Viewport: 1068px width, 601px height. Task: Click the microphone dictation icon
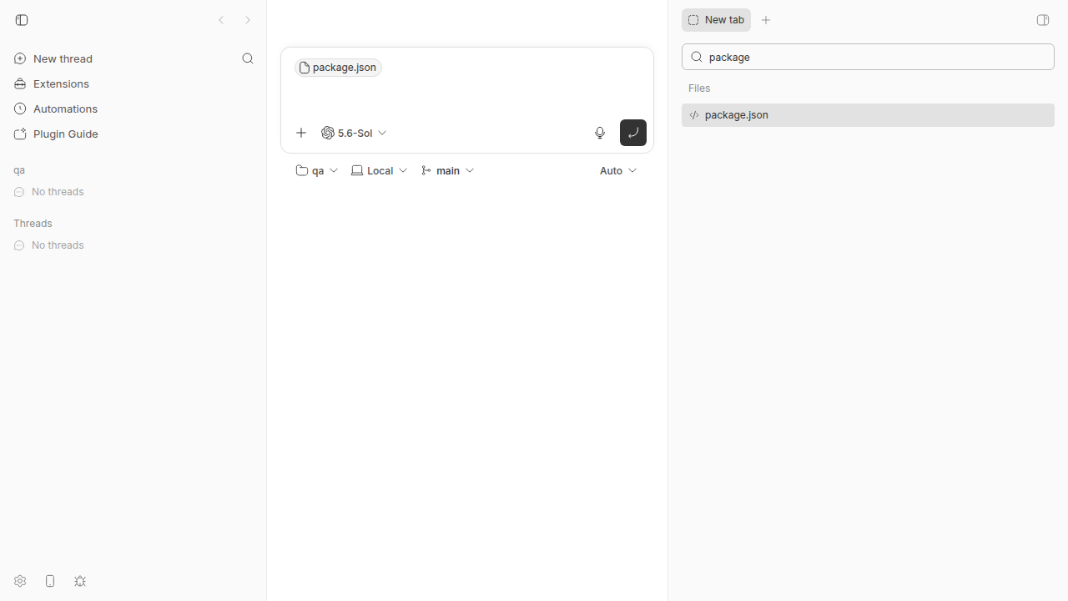(x=600, y=133)
